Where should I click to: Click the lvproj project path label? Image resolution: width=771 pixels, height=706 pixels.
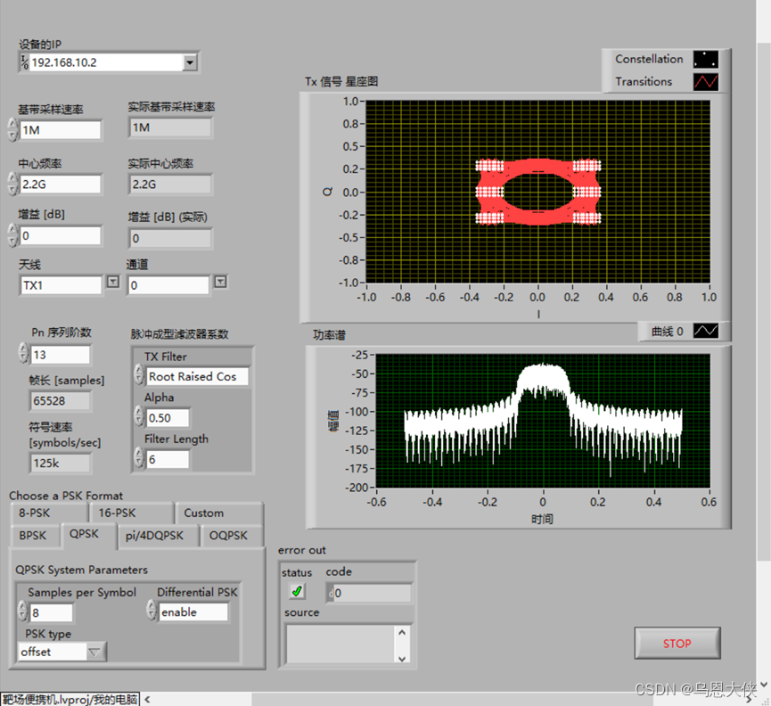pos(70,699)
